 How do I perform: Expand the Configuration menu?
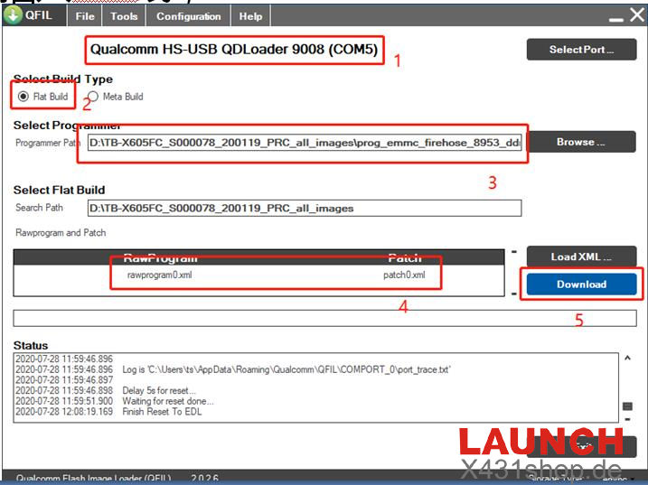click(x=188, y=16)
